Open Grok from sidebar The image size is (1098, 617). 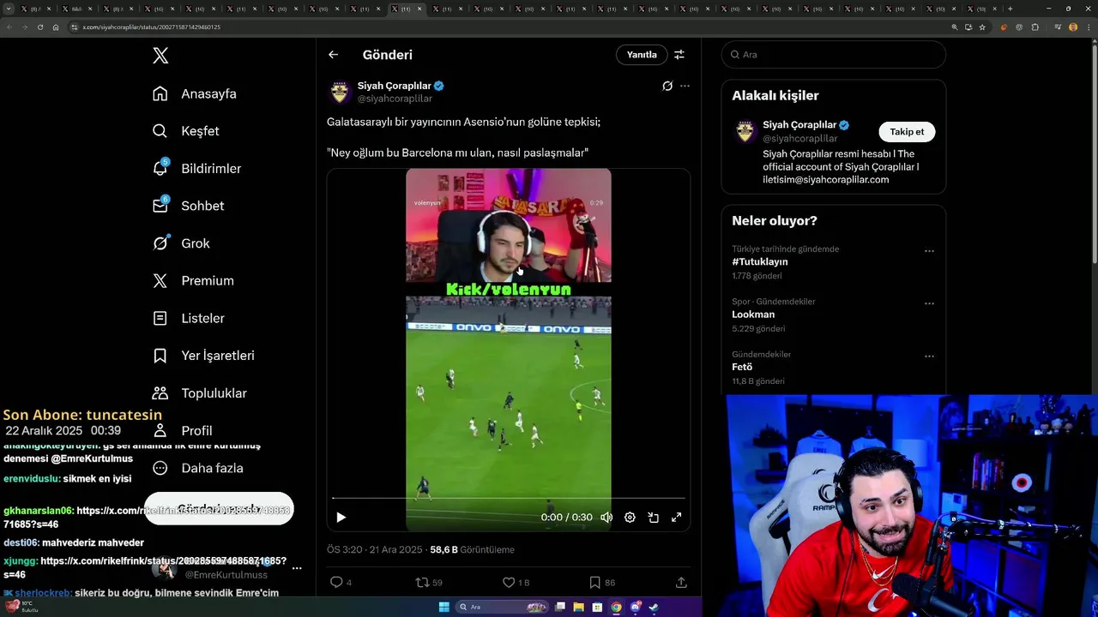(181, 243)
